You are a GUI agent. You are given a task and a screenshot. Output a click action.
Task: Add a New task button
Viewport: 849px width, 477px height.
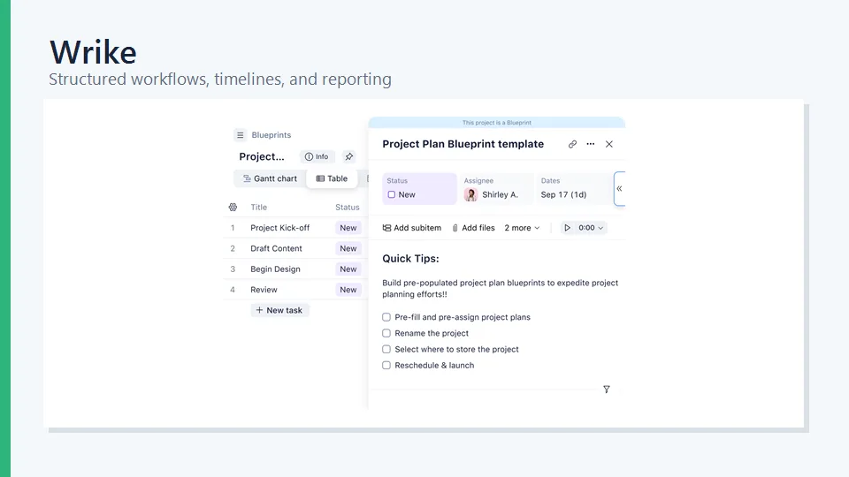pos(279,310)
